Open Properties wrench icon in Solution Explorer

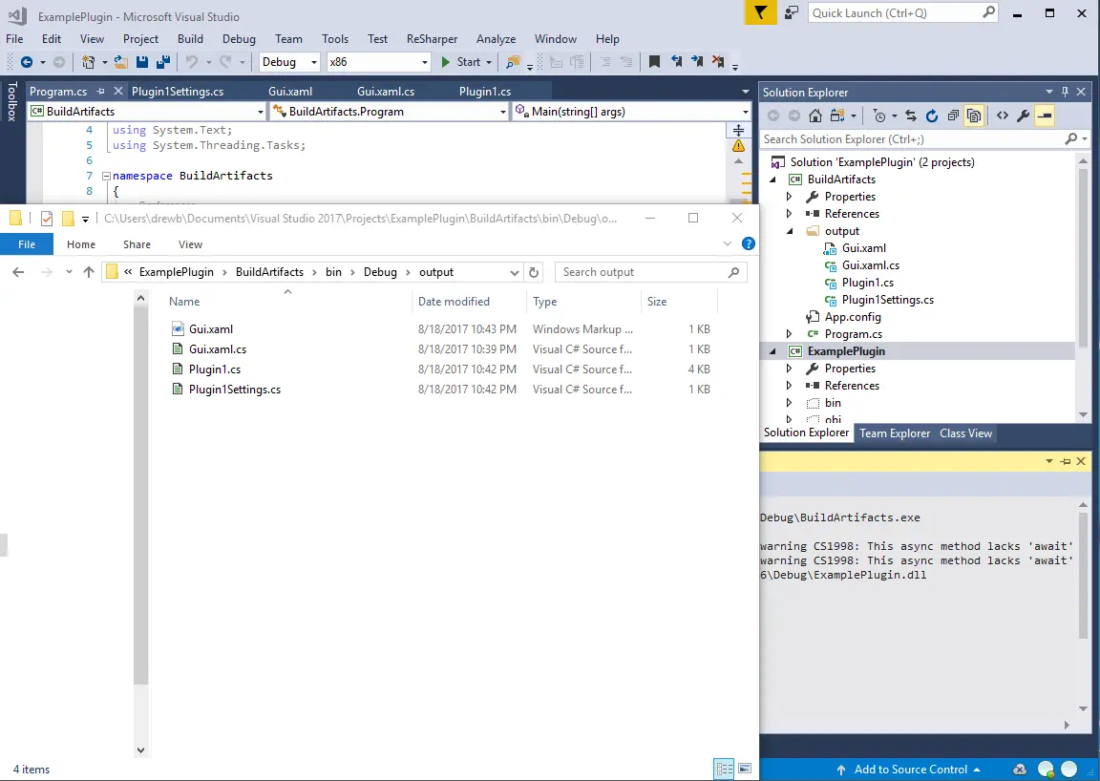pos(1024,116)
